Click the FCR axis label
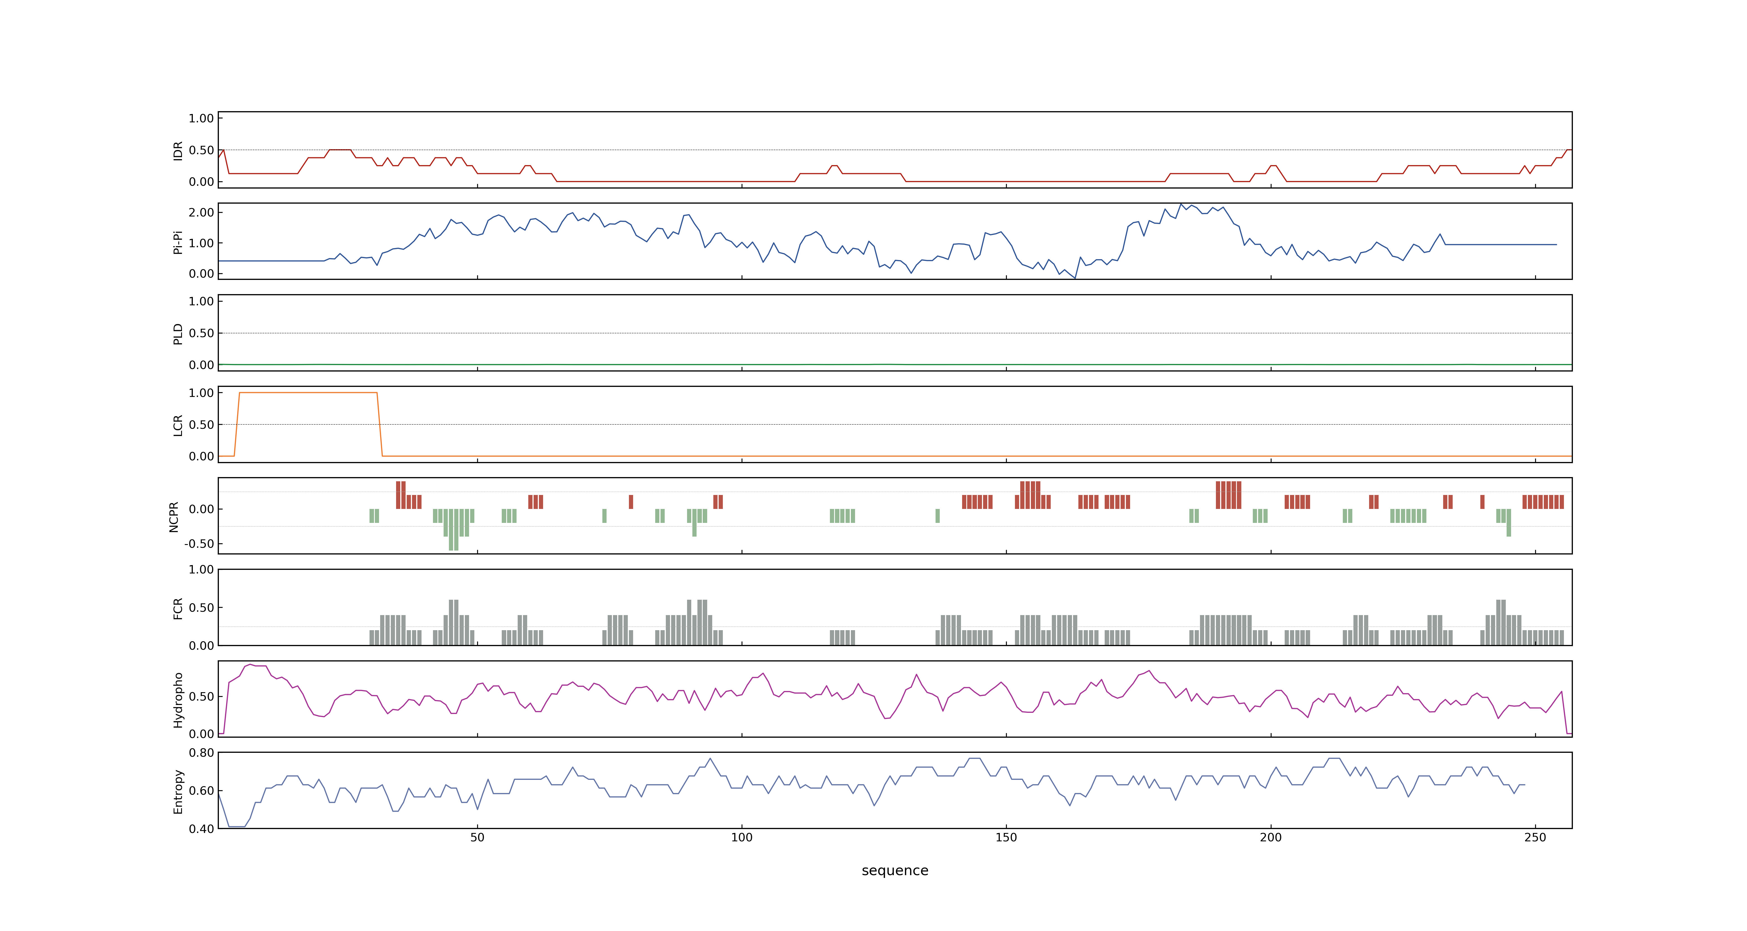Viewport: 1747px width, 931px height. pos(178,608)
